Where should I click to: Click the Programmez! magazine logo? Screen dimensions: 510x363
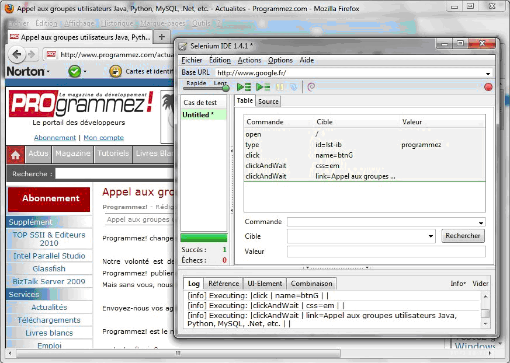tap(81, 104)
